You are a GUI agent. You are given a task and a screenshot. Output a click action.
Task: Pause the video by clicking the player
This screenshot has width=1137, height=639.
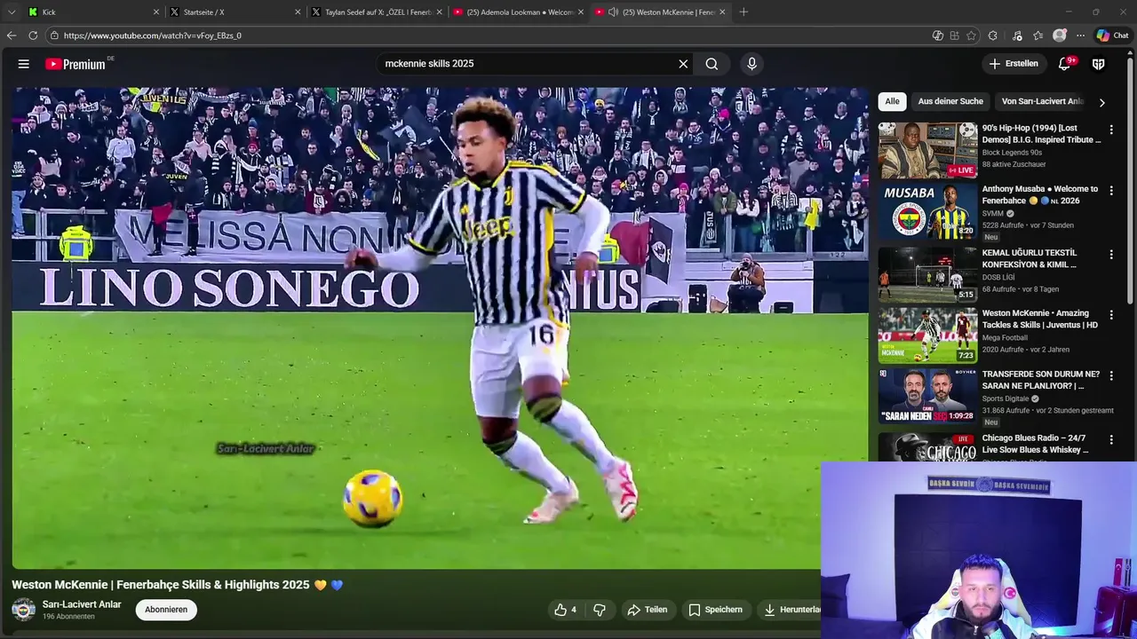pyautogui.click(x=440, y=328)
